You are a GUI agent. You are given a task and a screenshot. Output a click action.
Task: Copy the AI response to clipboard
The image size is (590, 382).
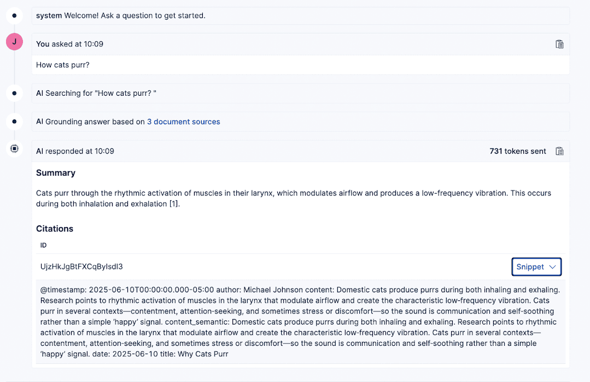(559, 151)
